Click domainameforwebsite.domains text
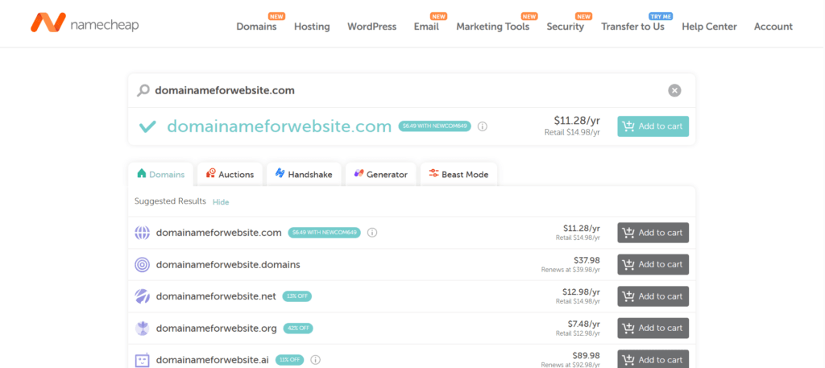Screen dimensions: 825x368 228,264
